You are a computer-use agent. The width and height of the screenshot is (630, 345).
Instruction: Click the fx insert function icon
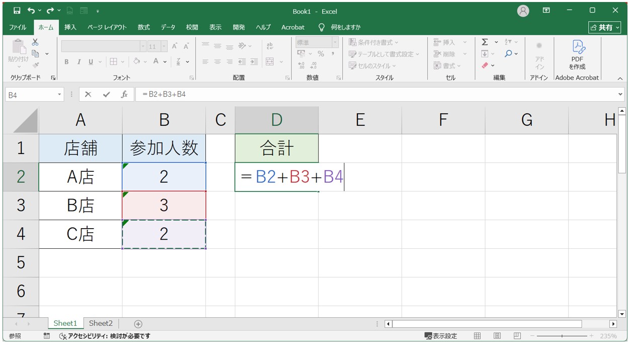(x=124, y=94)
